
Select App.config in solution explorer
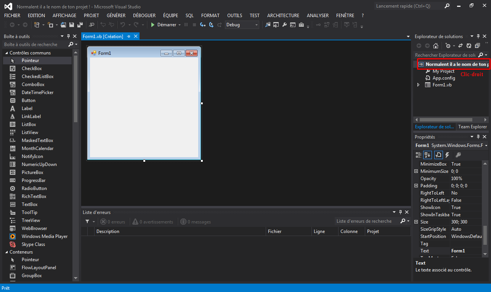coord(444,78)
